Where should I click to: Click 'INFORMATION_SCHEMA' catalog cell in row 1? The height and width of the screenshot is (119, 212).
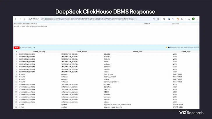27,54
